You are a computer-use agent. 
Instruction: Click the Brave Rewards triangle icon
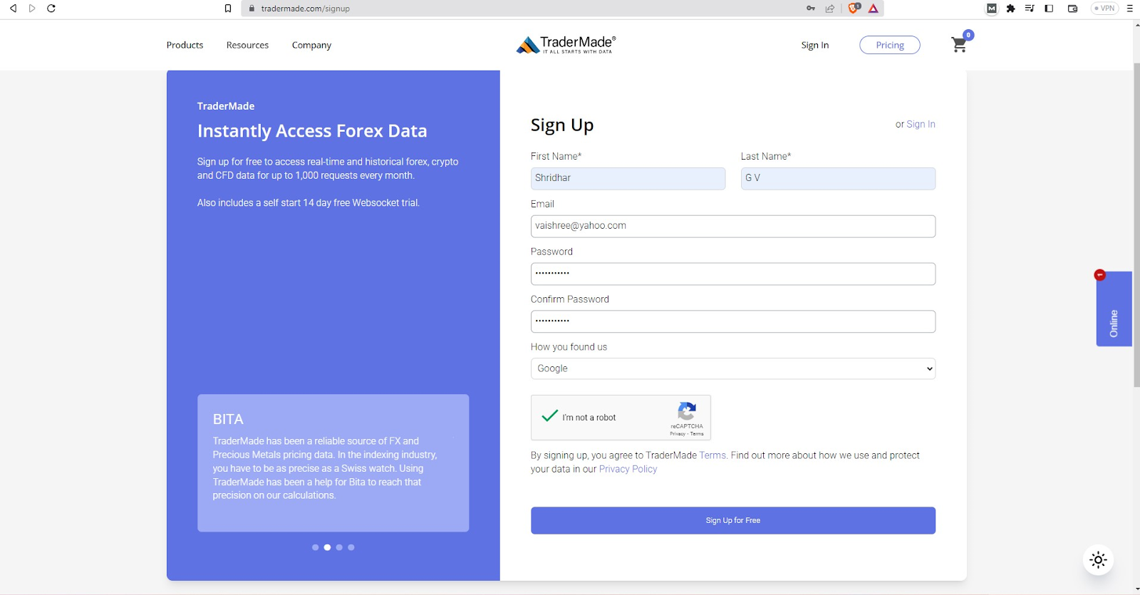[874, 9]
